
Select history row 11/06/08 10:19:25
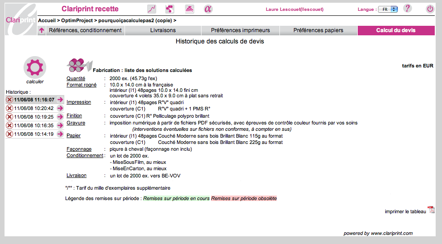point(34,117)
